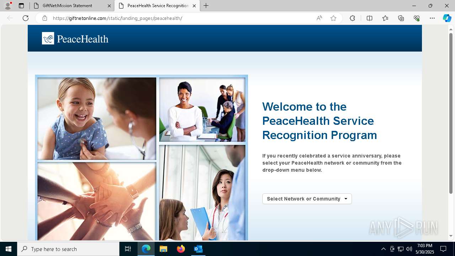Screen dimensions: 455x256
Task: Close the PeaceHealth Service Recognition tab
Action: tap(194, 6)
